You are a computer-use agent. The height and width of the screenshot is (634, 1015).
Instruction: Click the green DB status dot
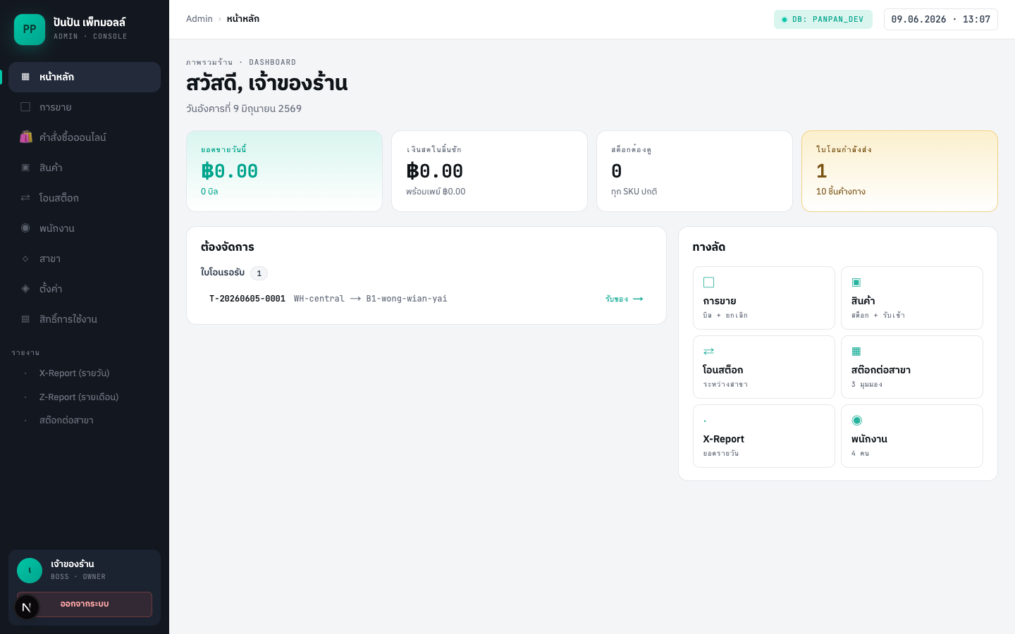[785, 20]
